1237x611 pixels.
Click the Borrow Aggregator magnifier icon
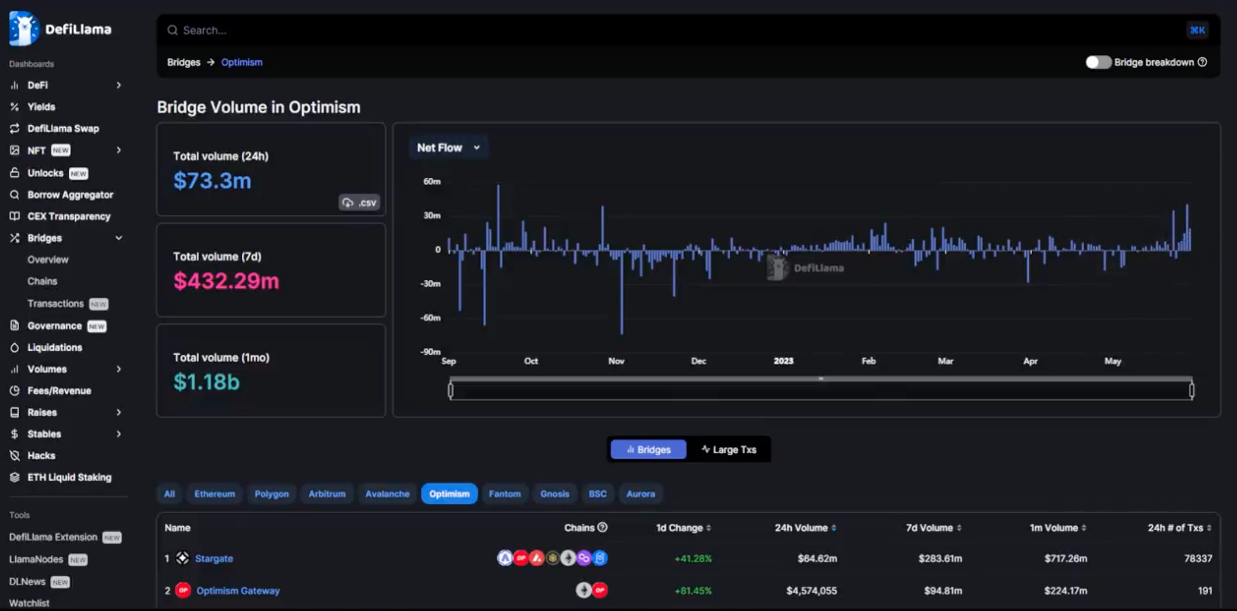(14, 195)
